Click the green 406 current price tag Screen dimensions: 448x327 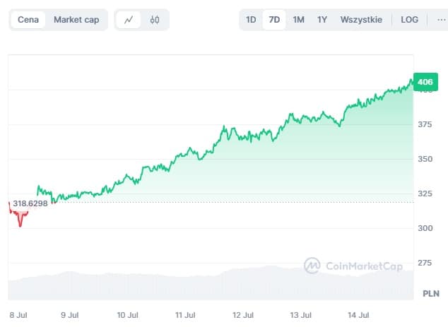coord(425,83)
